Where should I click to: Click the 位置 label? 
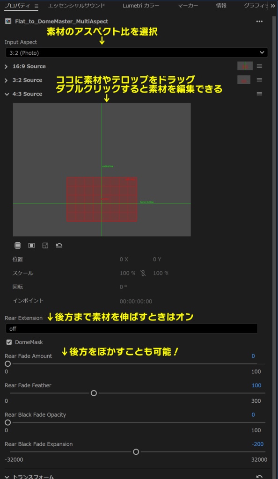[x=18, y=259]
